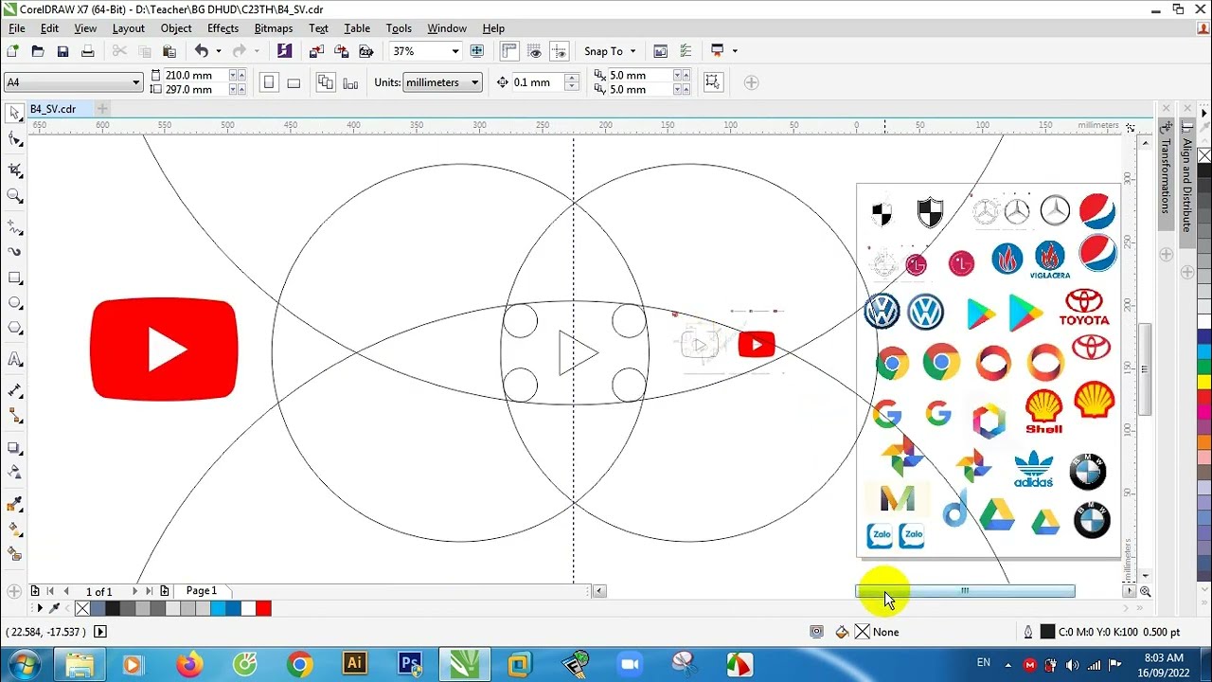Screen dimensions: 1212x682
Task: Open the Transformations docker tab
Action: point(1167,175)
